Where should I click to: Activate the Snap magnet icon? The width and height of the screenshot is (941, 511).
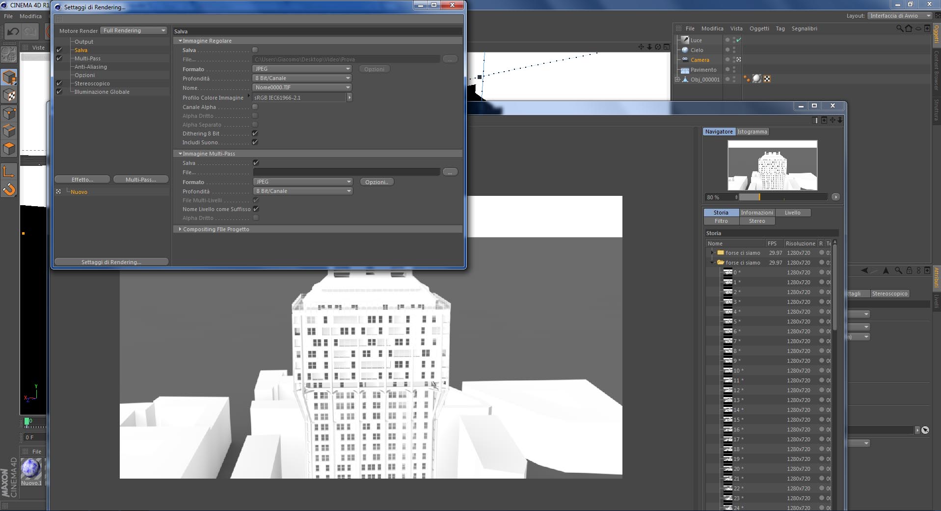tap(9, 189)
